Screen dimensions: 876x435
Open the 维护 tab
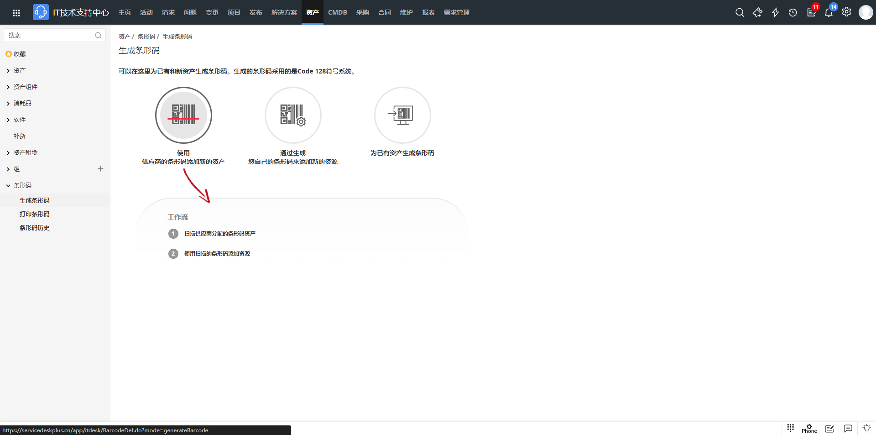pyautogui.click(x=407, y=12)
